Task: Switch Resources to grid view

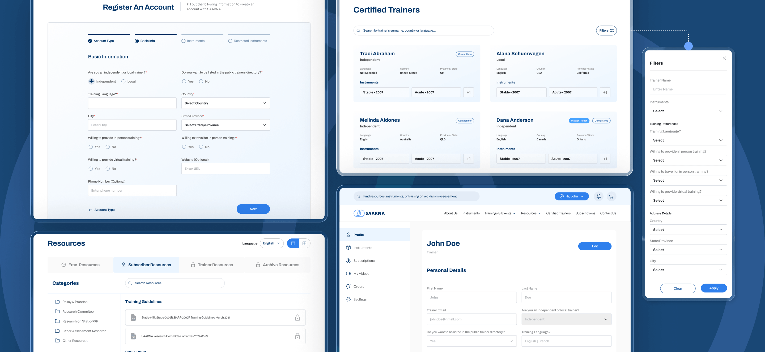Action: [x=304, y=243]
